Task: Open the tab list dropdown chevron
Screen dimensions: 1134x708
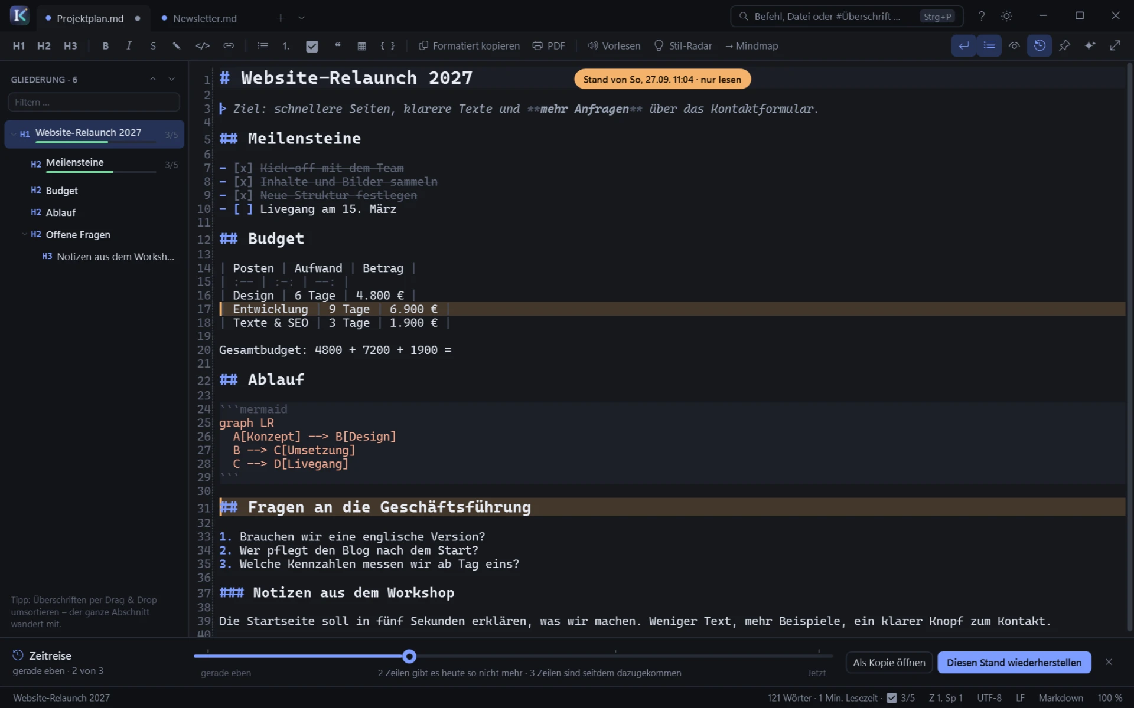Action: coord(301,18)
